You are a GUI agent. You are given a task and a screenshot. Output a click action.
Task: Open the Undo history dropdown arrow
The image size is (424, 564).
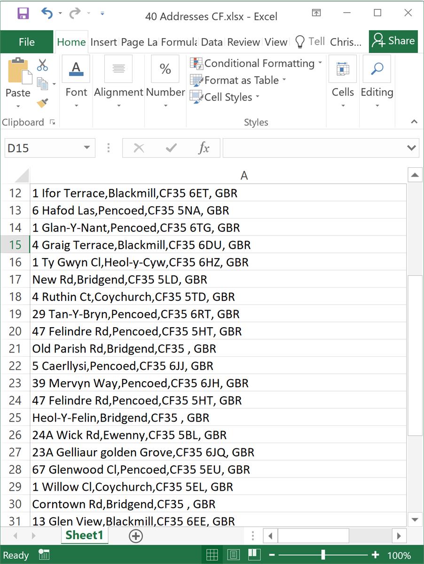pos(60,14)
